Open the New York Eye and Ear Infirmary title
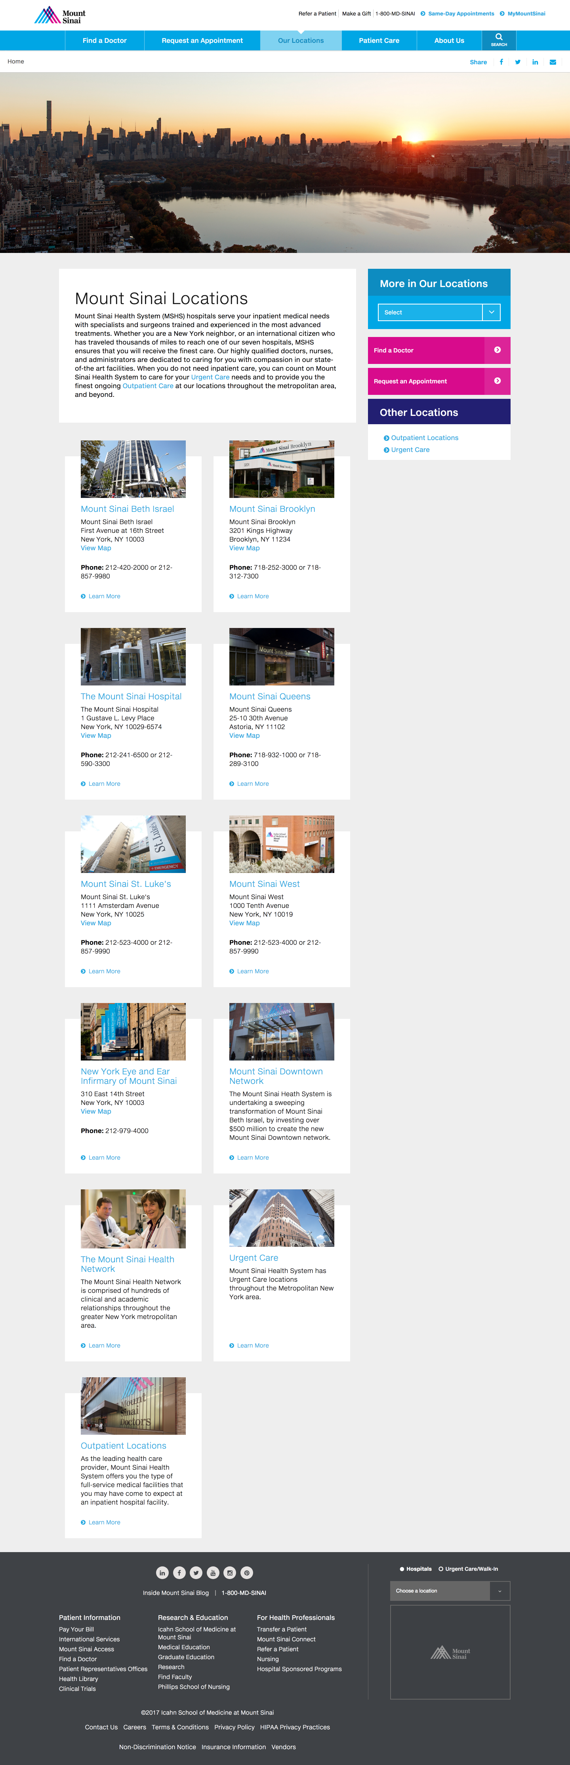Screen dimensions: 570x1765 (129, 1076)
